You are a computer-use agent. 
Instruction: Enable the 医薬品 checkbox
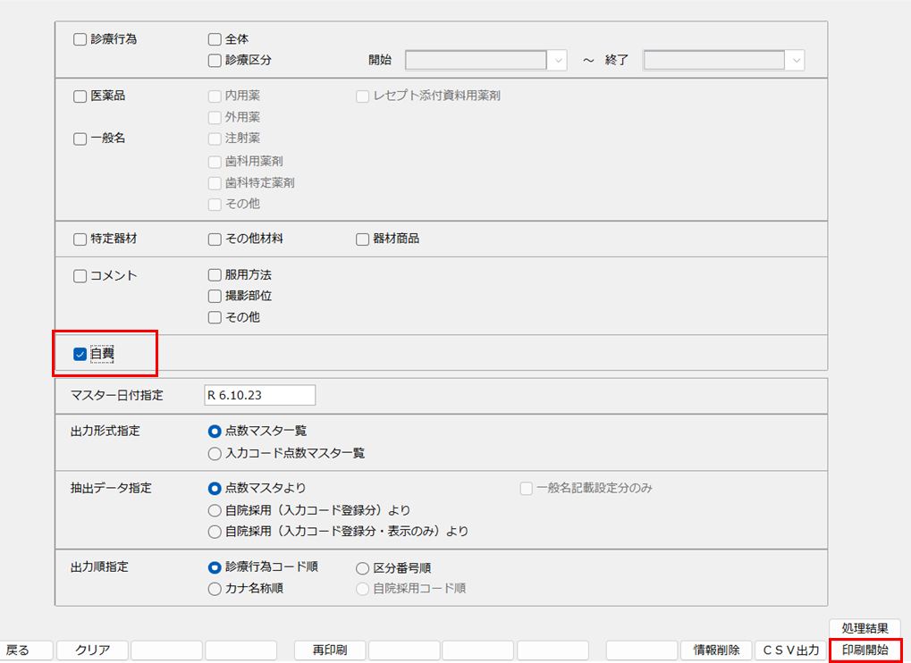coord(80,97)
